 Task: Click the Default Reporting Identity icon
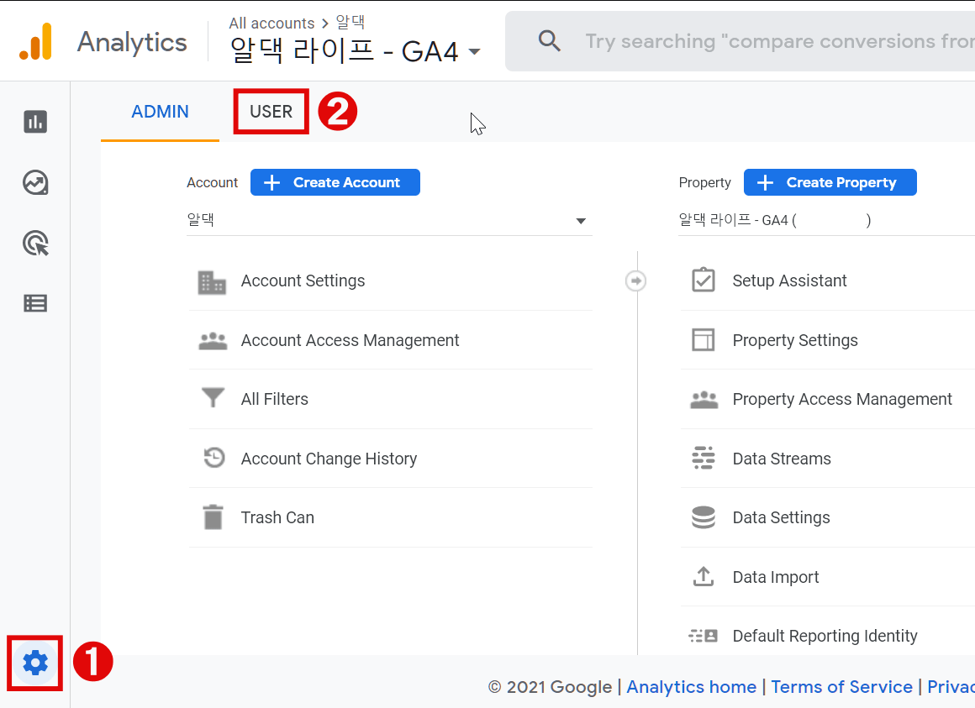point(704,636)
